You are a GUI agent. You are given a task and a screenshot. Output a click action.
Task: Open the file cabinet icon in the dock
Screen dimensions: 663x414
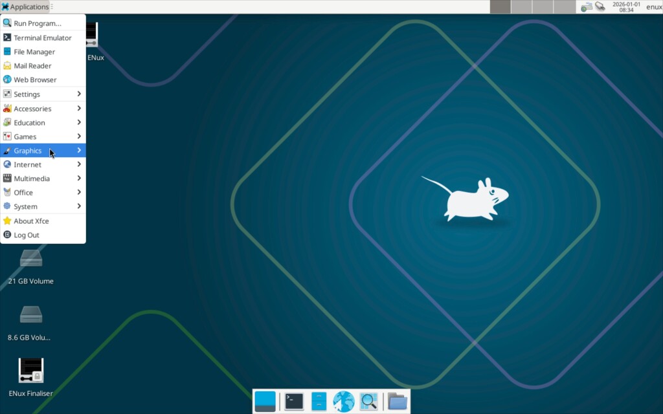click(x=319, y=401)
